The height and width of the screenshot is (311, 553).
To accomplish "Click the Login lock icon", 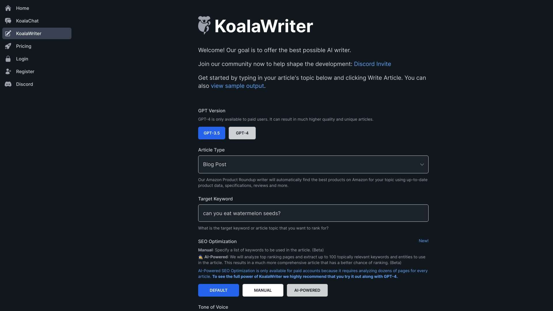I will point(8,59).
